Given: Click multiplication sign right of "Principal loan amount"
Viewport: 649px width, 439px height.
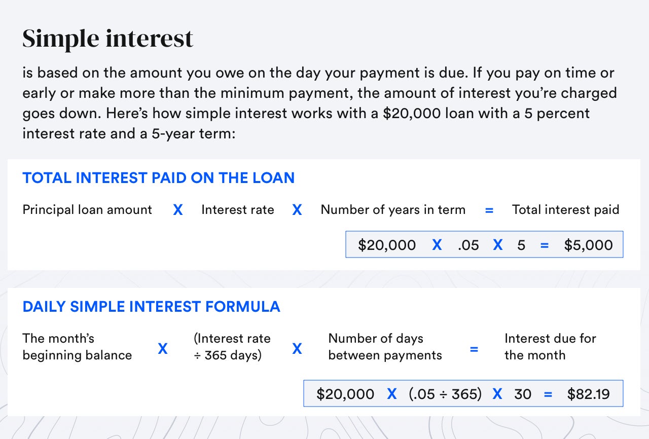Looking at the screenshot, I should tap(177, 210).
